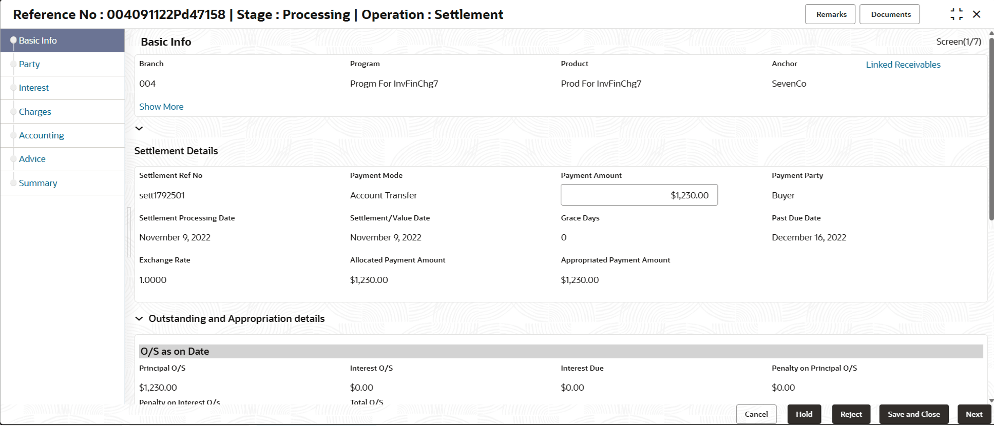Viewport: 994px width, 426px height.
Task: Open the Remarks button
Action: click(830, 14)
